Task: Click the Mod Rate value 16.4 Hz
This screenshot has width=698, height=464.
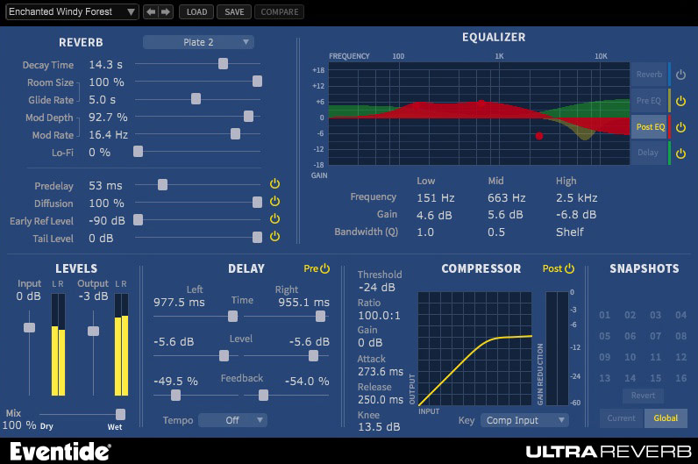Action: 108,134
